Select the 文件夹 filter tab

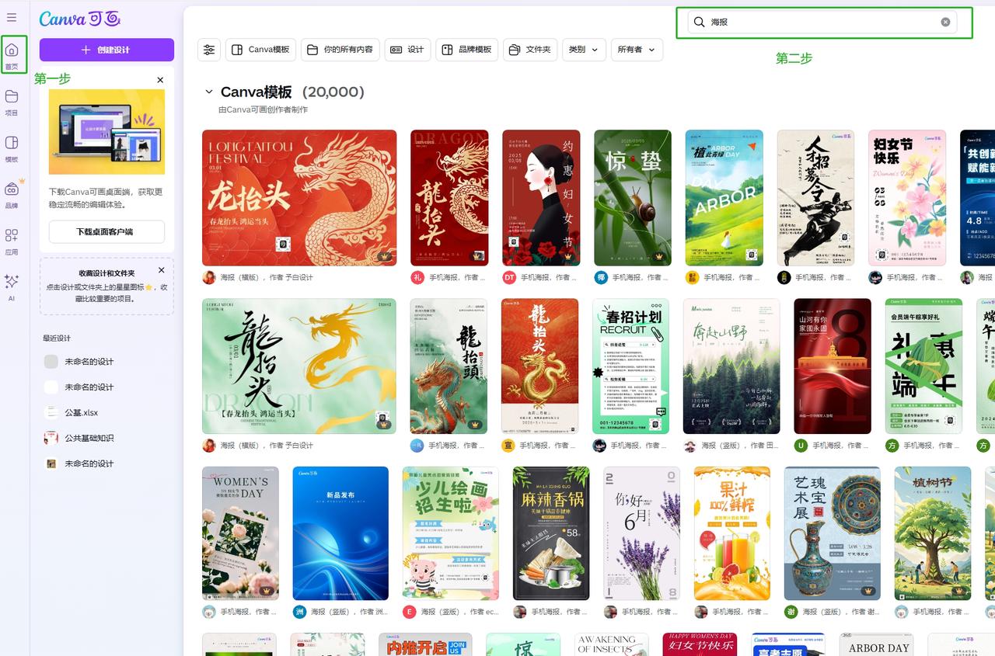pyautogui.click(x=530, y=50)
